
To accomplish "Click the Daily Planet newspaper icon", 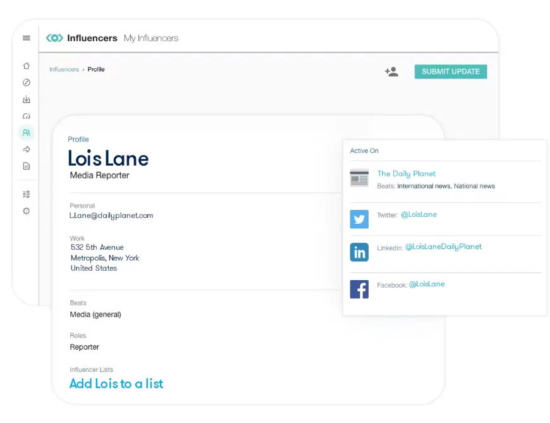I will click(359, 178).
